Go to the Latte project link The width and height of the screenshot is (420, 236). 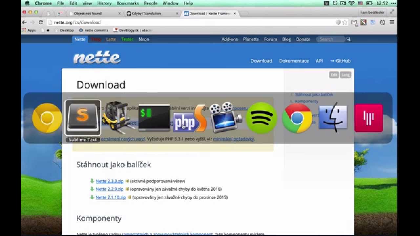pyautogui.click(x=111, y=39)
